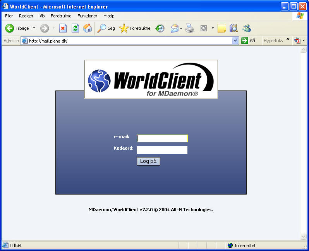Image resolution: width=309 pixels, height=251 pixels.
Task: Open the Messenger people icon
Action: pyautogui.click(x=247, y=28)
